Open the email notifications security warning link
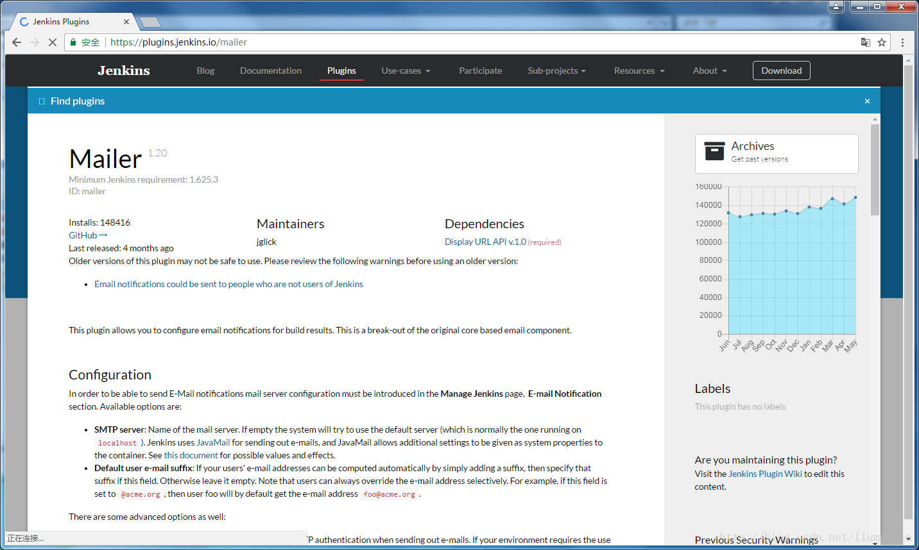 pyautogui.click(x=228, y=284)
